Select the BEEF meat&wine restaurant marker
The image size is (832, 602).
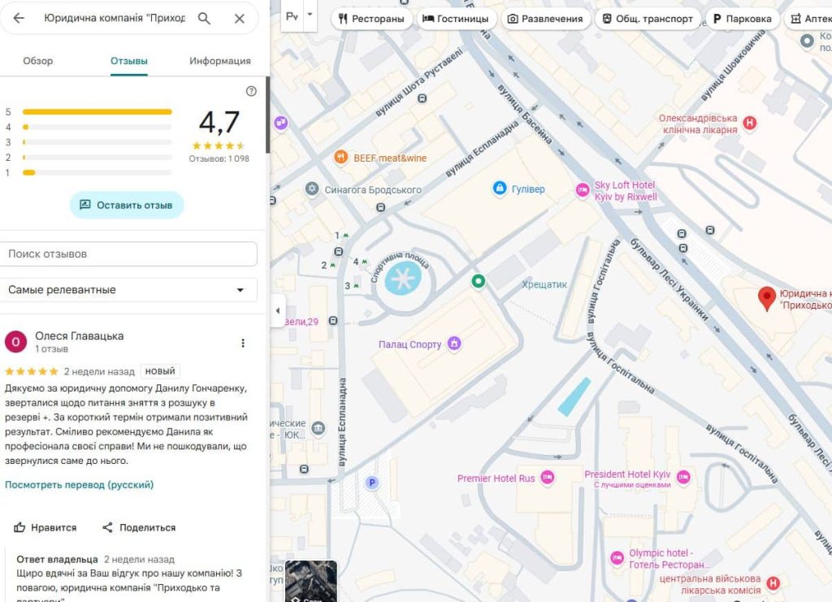[x=340, y=158]
